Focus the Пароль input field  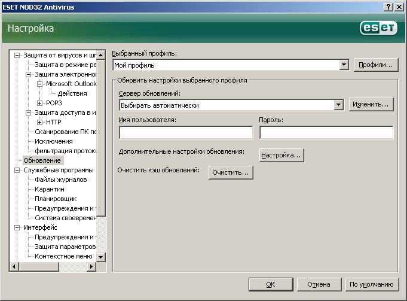click(326, 133)
